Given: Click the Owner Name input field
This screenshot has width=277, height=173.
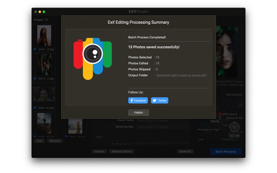Looking at the screenshot, I should click(x=162, y=120).
